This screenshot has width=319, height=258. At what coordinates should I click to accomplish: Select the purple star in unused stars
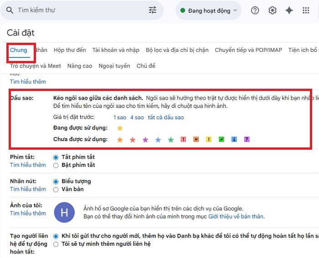(x=145, y=140)
